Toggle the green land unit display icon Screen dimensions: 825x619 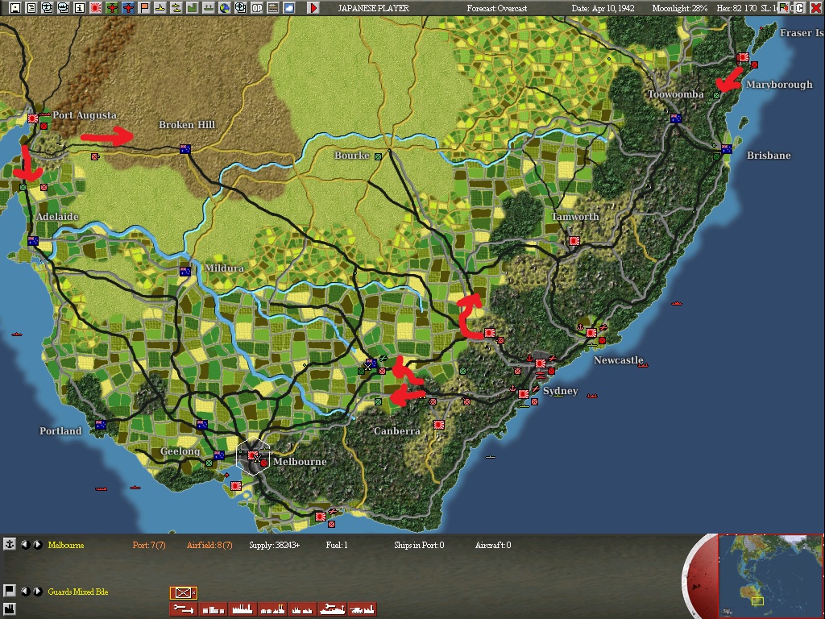(x=191, y=7)
